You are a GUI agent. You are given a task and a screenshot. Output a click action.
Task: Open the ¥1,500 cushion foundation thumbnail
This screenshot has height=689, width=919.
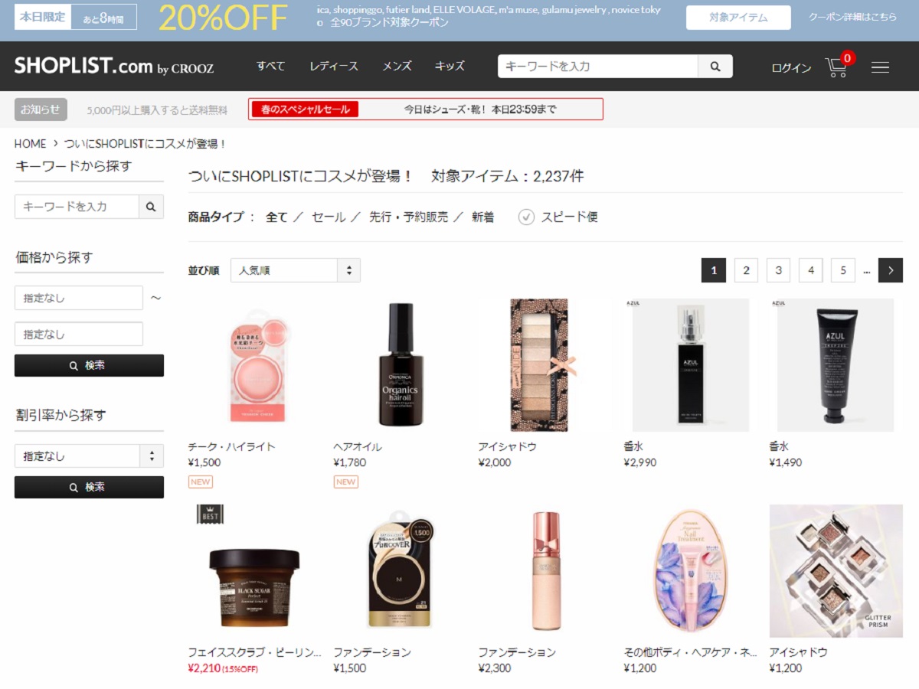click(400, 571)
